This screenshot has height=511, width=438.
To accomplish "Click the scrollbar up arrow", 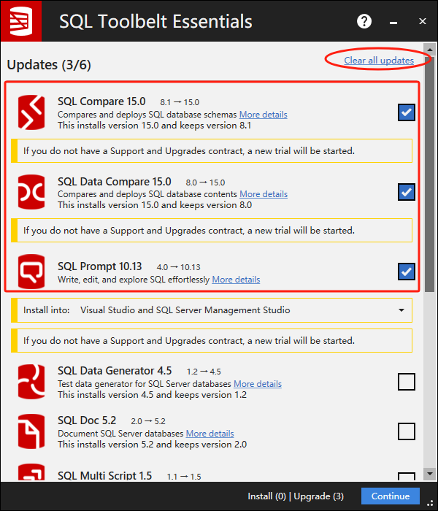I will (429, 50).
